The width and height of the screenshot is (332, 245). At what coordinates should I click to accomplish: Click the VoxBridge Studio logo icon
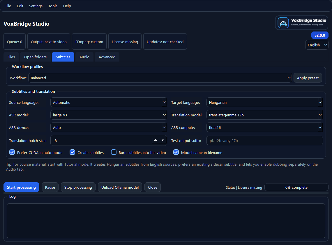coord(283,22)
